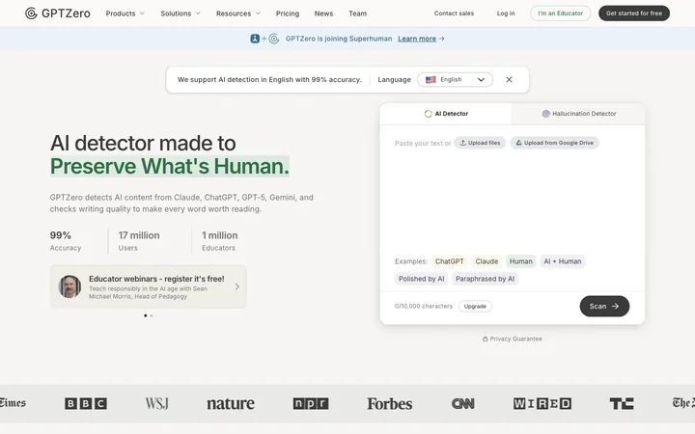Click the CNN logo
695x434 pixels.
tap(462, 403)
